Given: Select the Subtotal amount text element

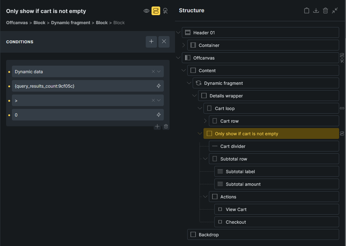Looking at the screenshot, I should pos(277,184).
